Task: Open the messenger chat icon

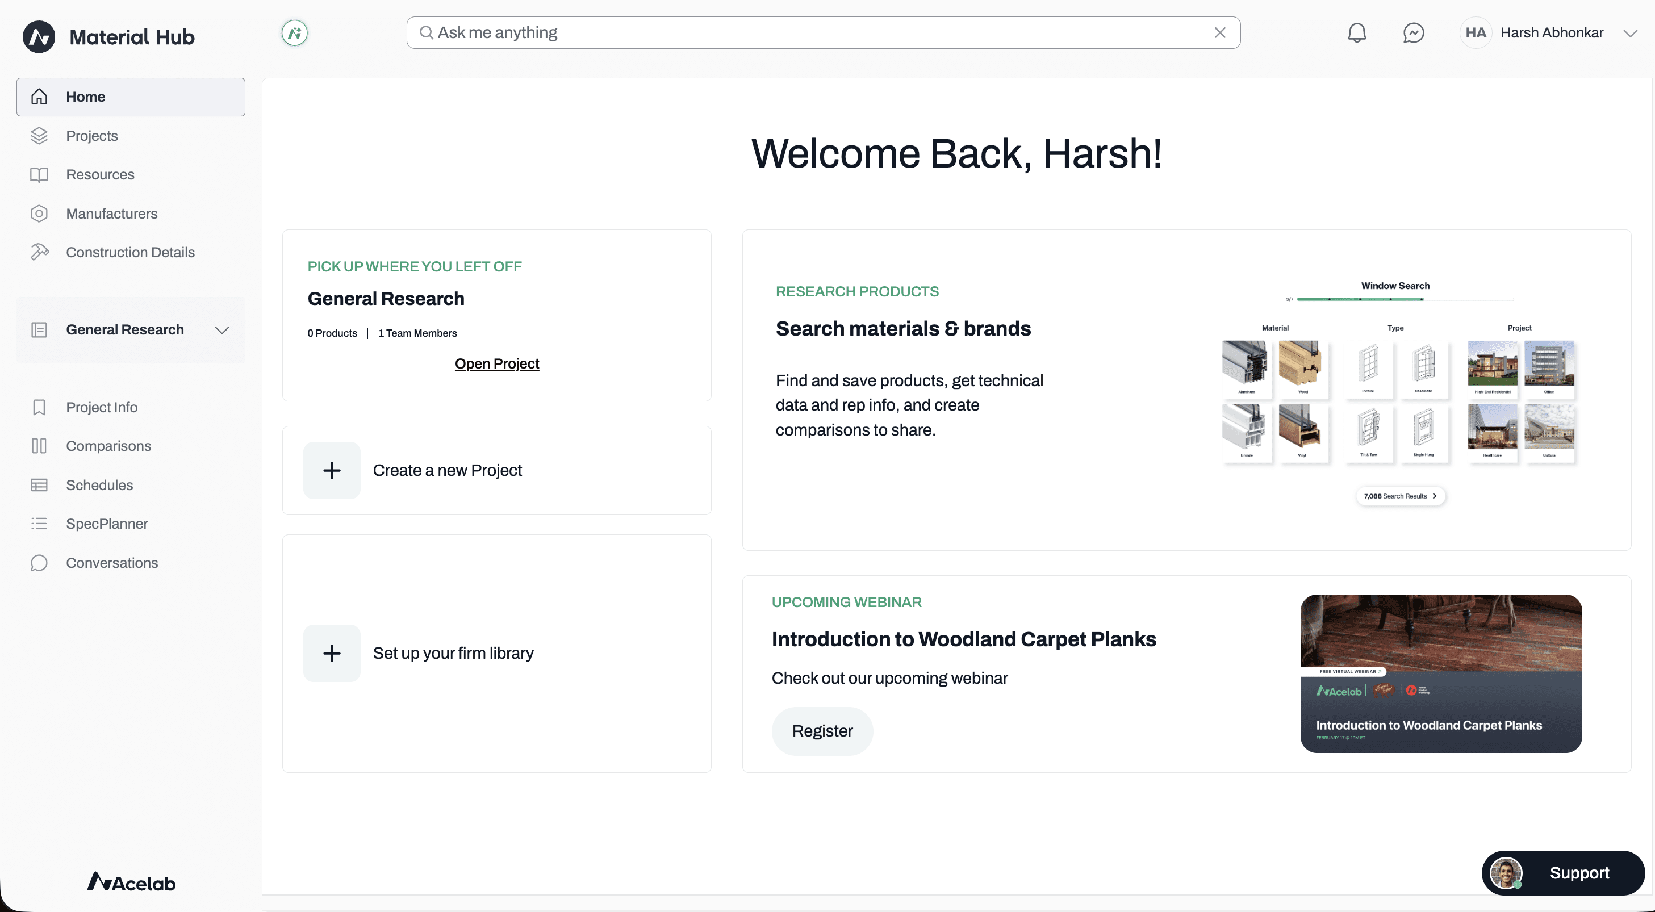Action: click(x=1413, y=33)
